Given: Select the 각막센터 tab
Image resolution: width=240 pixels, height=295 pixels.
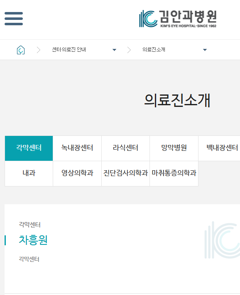Looking at the screenshot, I should [29, 148].
